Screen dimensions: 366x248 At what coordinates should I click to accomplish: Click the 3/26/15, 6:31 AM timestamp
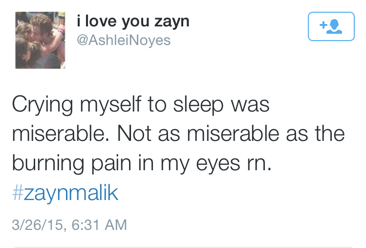click(69, 225)
